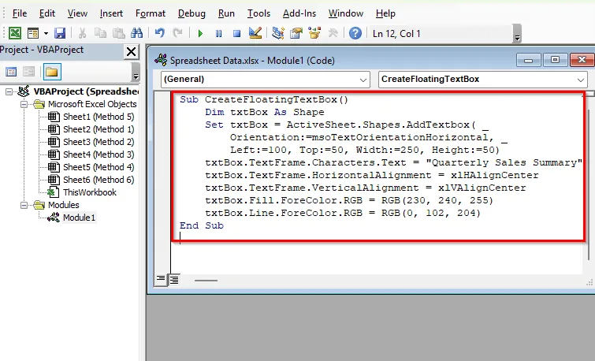Screen dimensions: 595x361
Task: Open the Window menu
Action: pos(346,13)
